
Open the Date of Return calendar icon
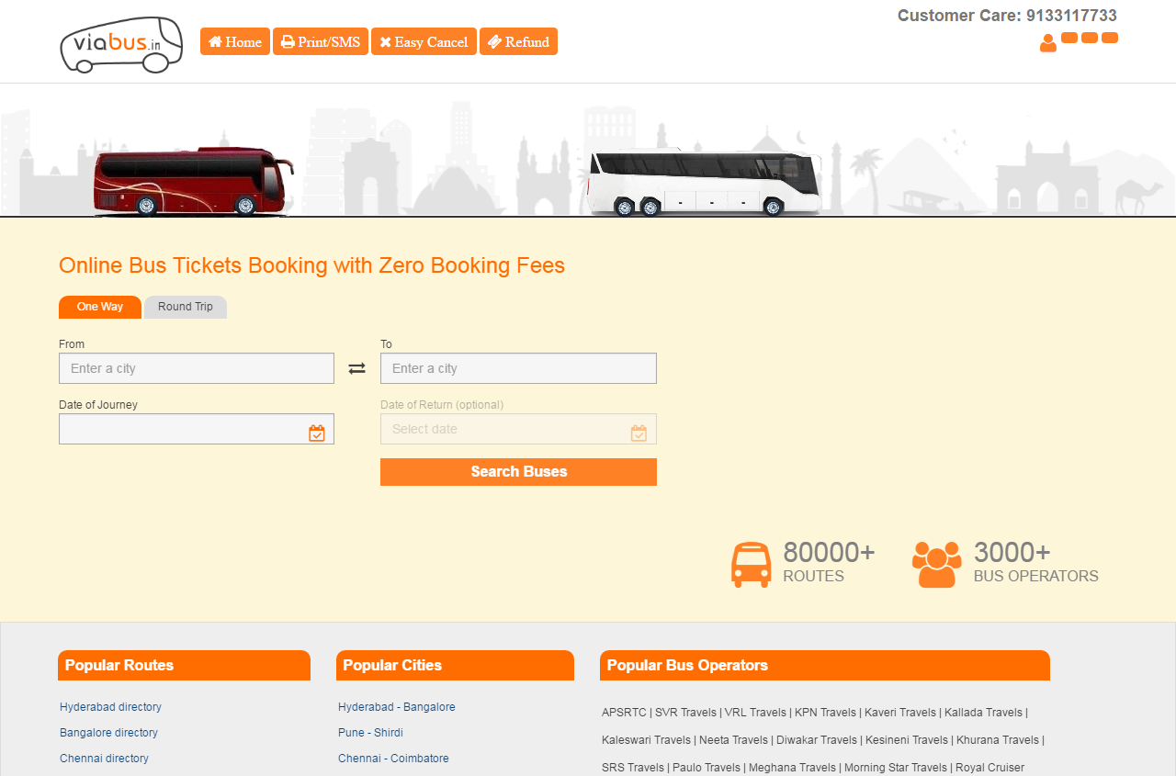tap(639, 433)
